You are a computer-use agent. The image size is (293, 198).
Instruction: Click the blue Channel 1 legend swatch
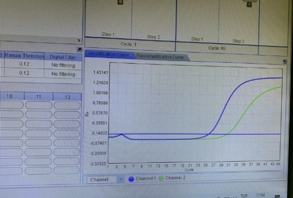coord(131,179)
